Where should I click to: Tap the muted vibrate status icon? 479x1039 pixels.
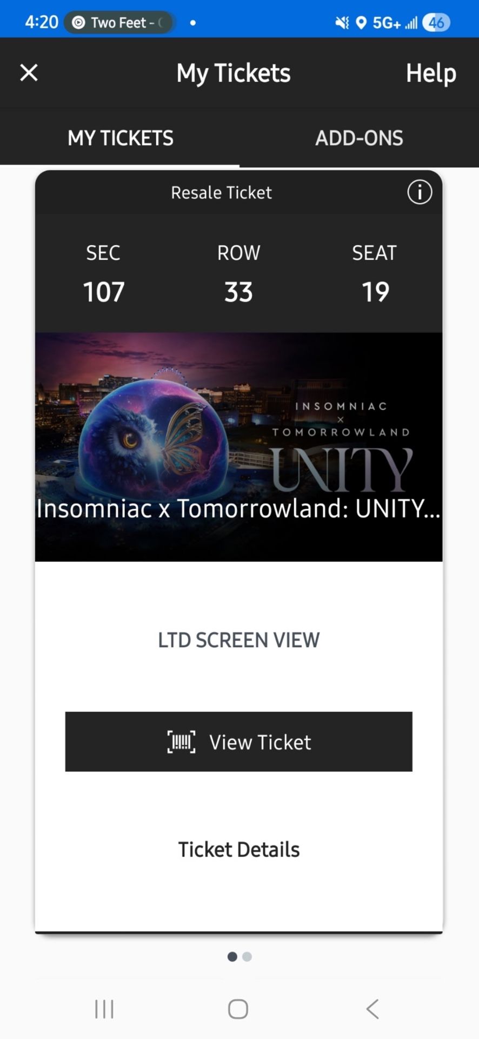click(x=342, y=23)
